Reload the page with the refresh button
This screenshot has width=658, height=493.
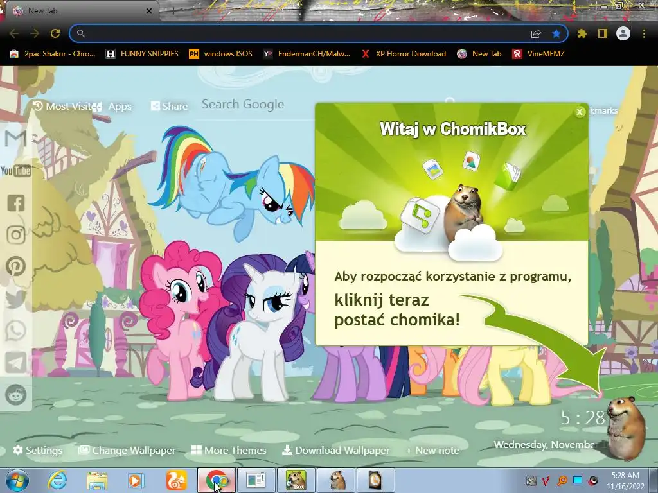[55, 33]
